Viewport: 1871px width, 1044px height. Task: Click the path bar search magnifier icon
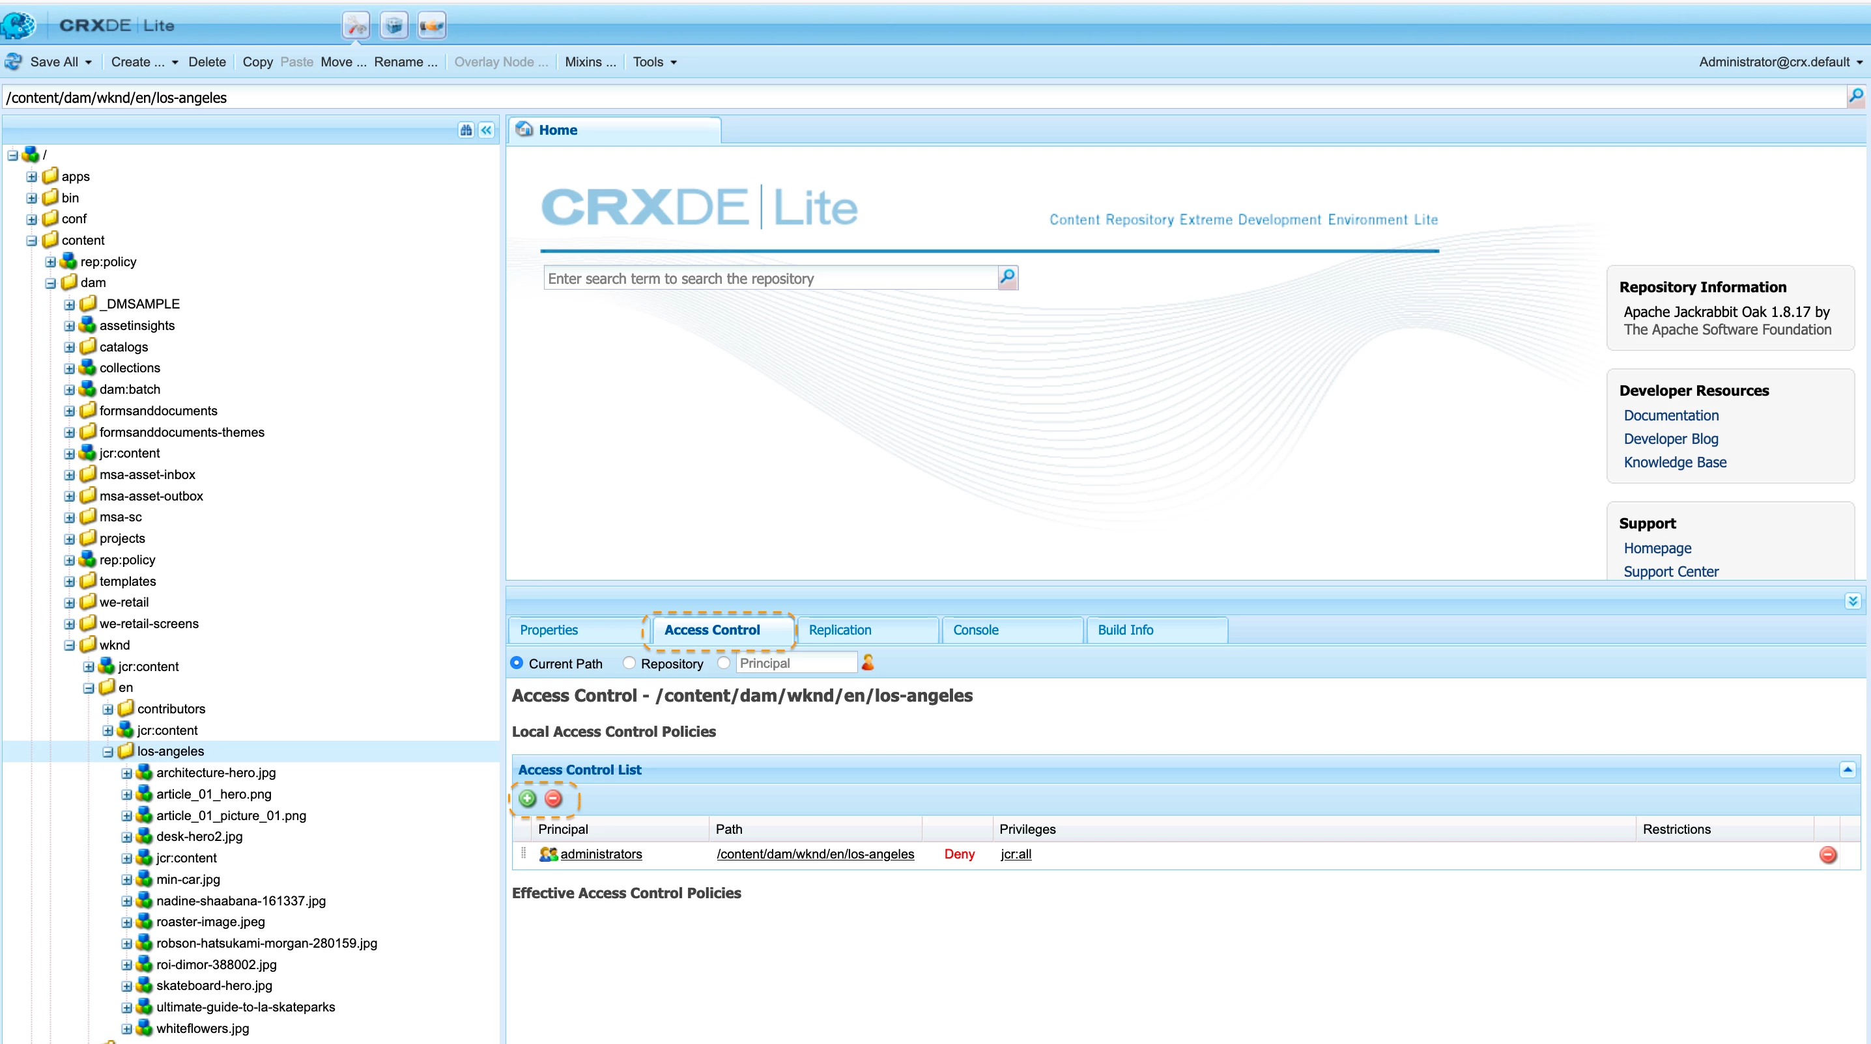pos(1856,96)
